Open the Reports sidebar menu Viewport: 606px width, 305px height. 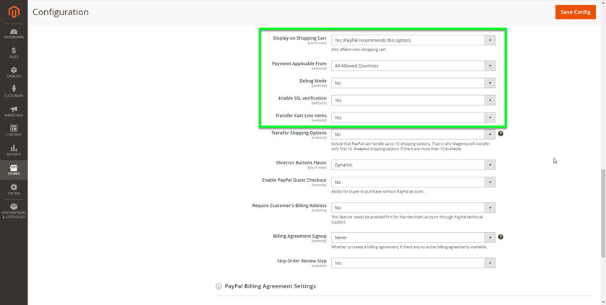pyautogui.click(x=14, y=150)
